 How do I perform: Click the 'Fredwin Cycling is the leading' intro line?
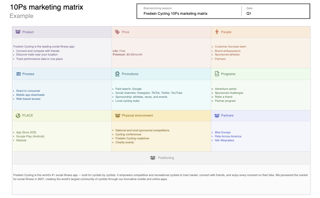click(x=44, y=47)
